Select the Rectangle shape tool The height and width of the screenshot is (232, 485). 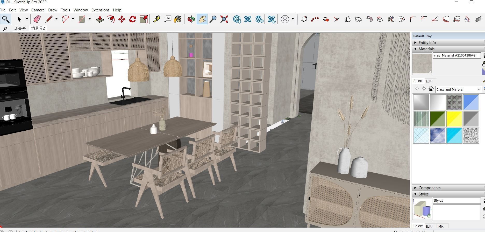tap(82, 19)
